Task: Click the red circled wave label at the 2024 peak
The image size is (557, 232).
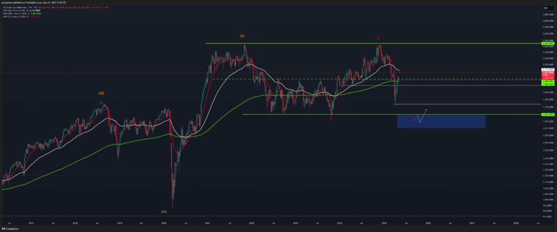Action: (x=378, y=39)
